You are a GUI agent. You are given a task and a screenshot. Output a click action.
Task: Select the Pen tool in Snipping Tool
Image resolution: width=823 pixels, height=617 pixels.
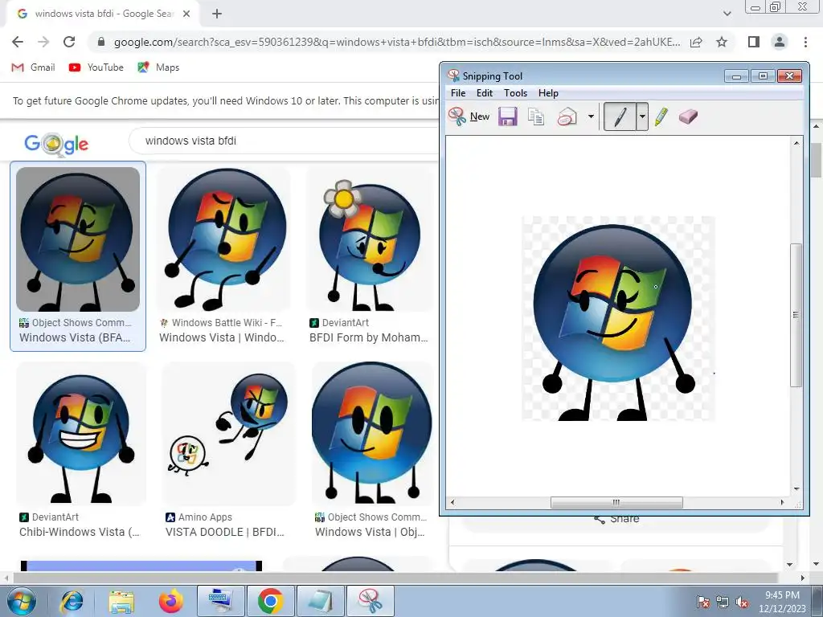[x=620, y=116]
